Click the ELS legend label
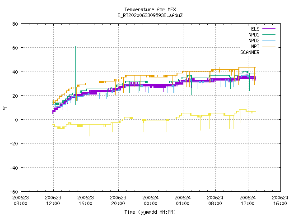The height and width of the screenshot is (216, 289). pyautogui.click(x=255, y=29)
